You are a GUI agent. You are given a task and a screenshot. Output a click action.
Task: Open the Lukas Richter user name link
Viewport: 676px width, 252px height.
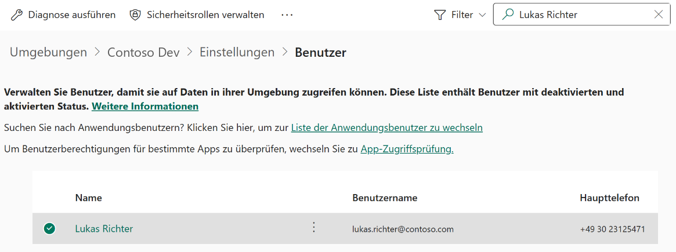[x=104, y=229]
